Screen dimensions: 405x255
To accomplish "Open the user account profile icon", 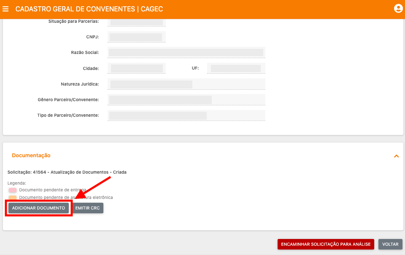I will click(x=398, y=8).
